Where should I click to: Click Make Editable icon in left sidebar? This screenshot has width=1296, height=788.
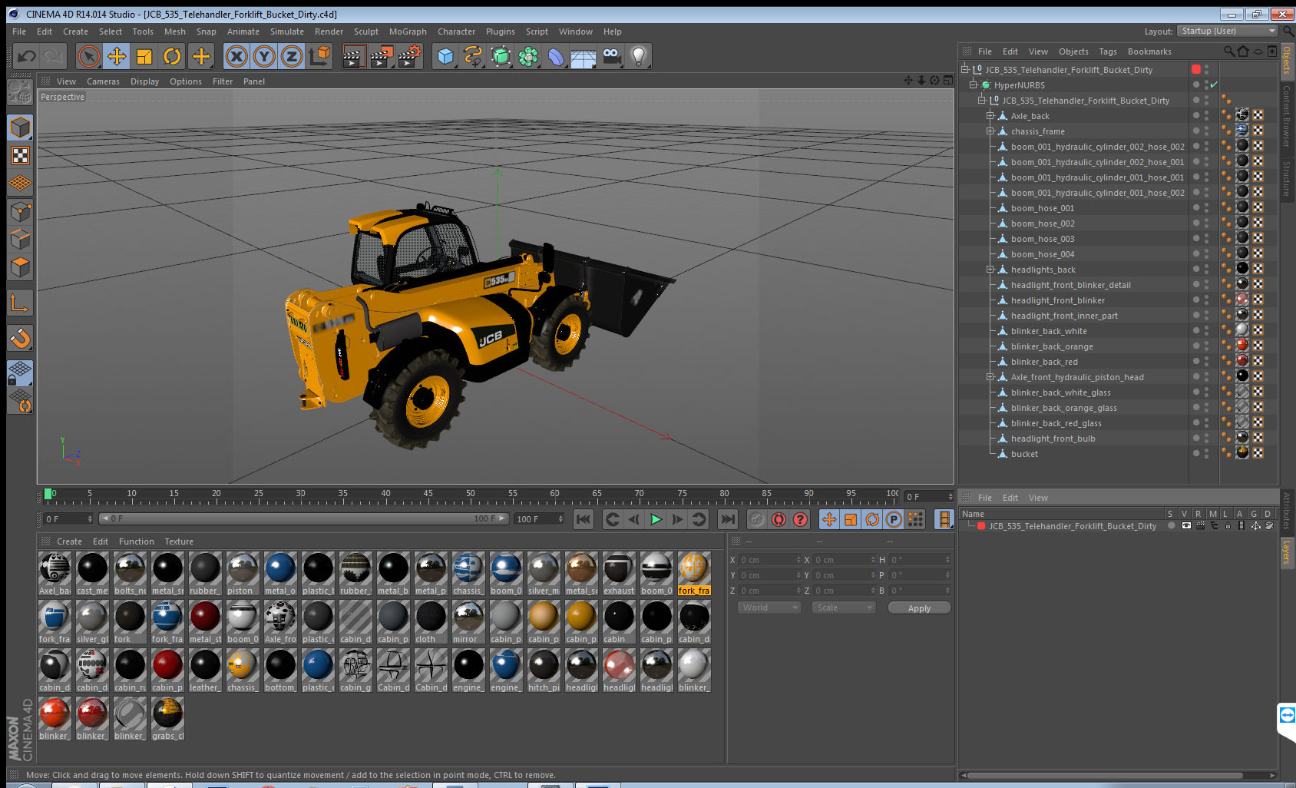tap(20, 92)
